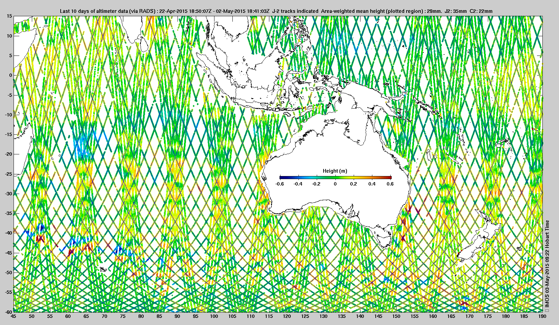Viewport: 559px width, 325px height.
Task: Click latitude axis label 15
Action: click(x=9, y=16)
